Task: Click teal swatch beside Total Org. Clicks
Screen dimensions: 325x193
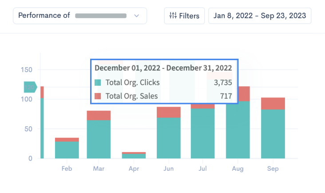Action: [98, 83]
